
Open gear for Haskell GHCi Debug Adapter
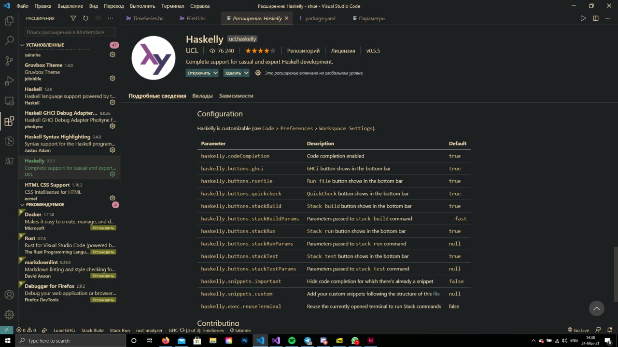[x=112, y=126]
